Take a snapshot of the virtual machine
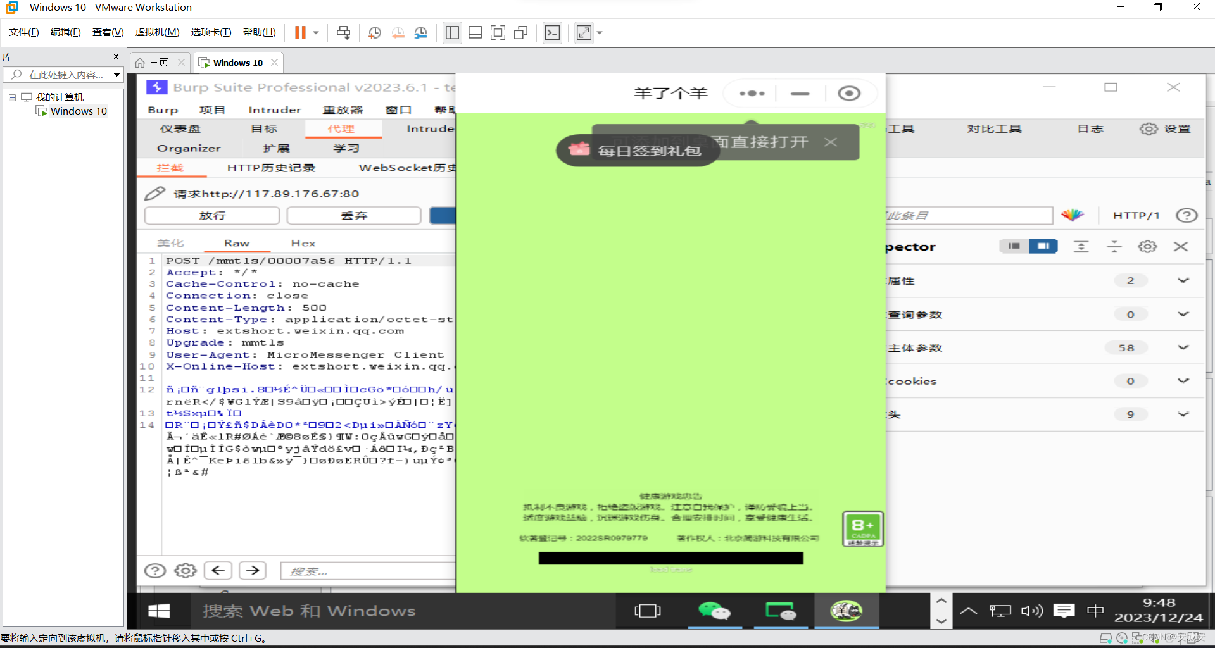The image size is (1215, 648). (x=375, y=33)
